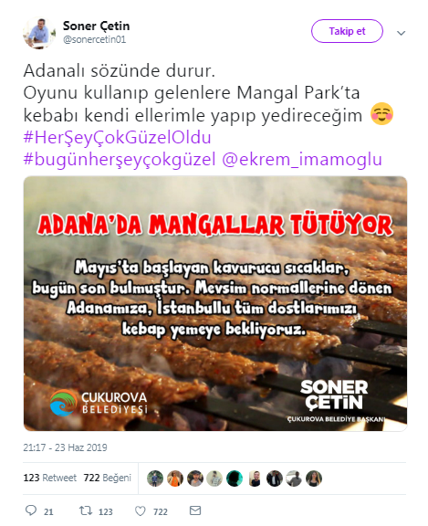Click the dark teal liker avatar
The height and width of the screenshot is (526, 428).
pyautogui.click(x=235, y=479)
